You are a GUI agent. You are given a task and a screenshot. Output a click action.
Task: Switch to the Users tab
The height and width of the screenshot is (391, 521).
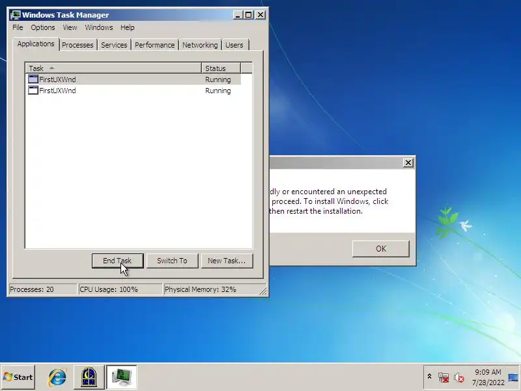point(234,45)
